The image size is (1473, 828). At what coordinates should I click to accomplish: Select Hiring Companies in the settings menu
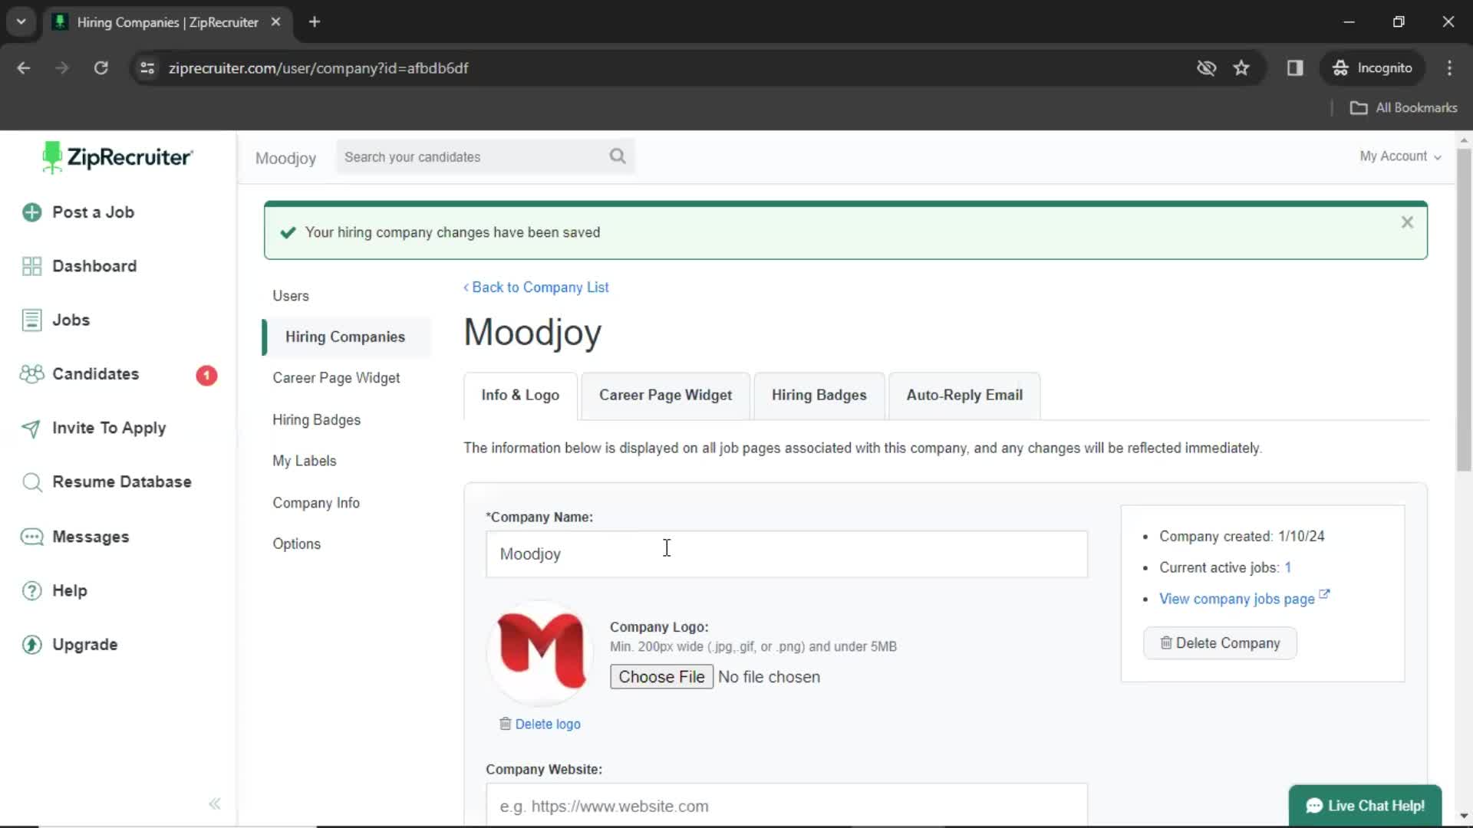tap(345, 337)
